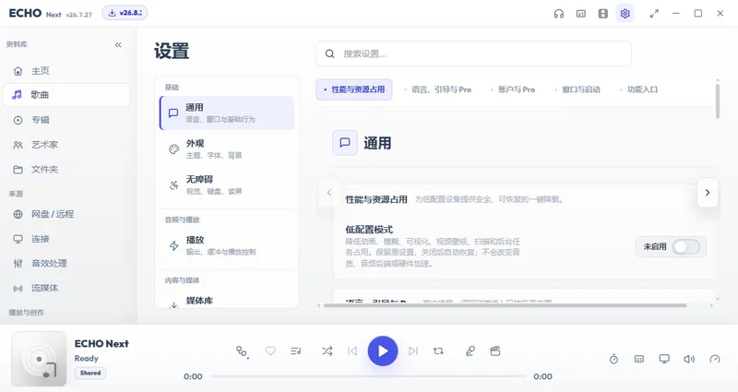738x392 pixels.
Task: Open the sleep timer stopwatch icon
Action: point(613,359)
